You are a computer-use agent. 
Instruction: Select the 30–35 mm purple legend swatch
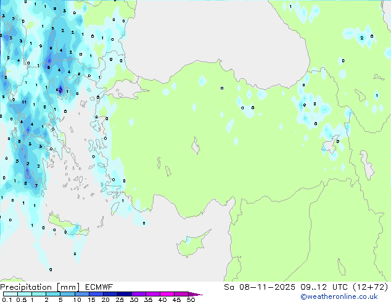(x=139, y=294)
